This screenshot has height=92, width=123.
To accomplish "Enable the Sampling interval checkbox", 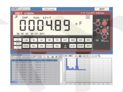I will tap(22, 57).
